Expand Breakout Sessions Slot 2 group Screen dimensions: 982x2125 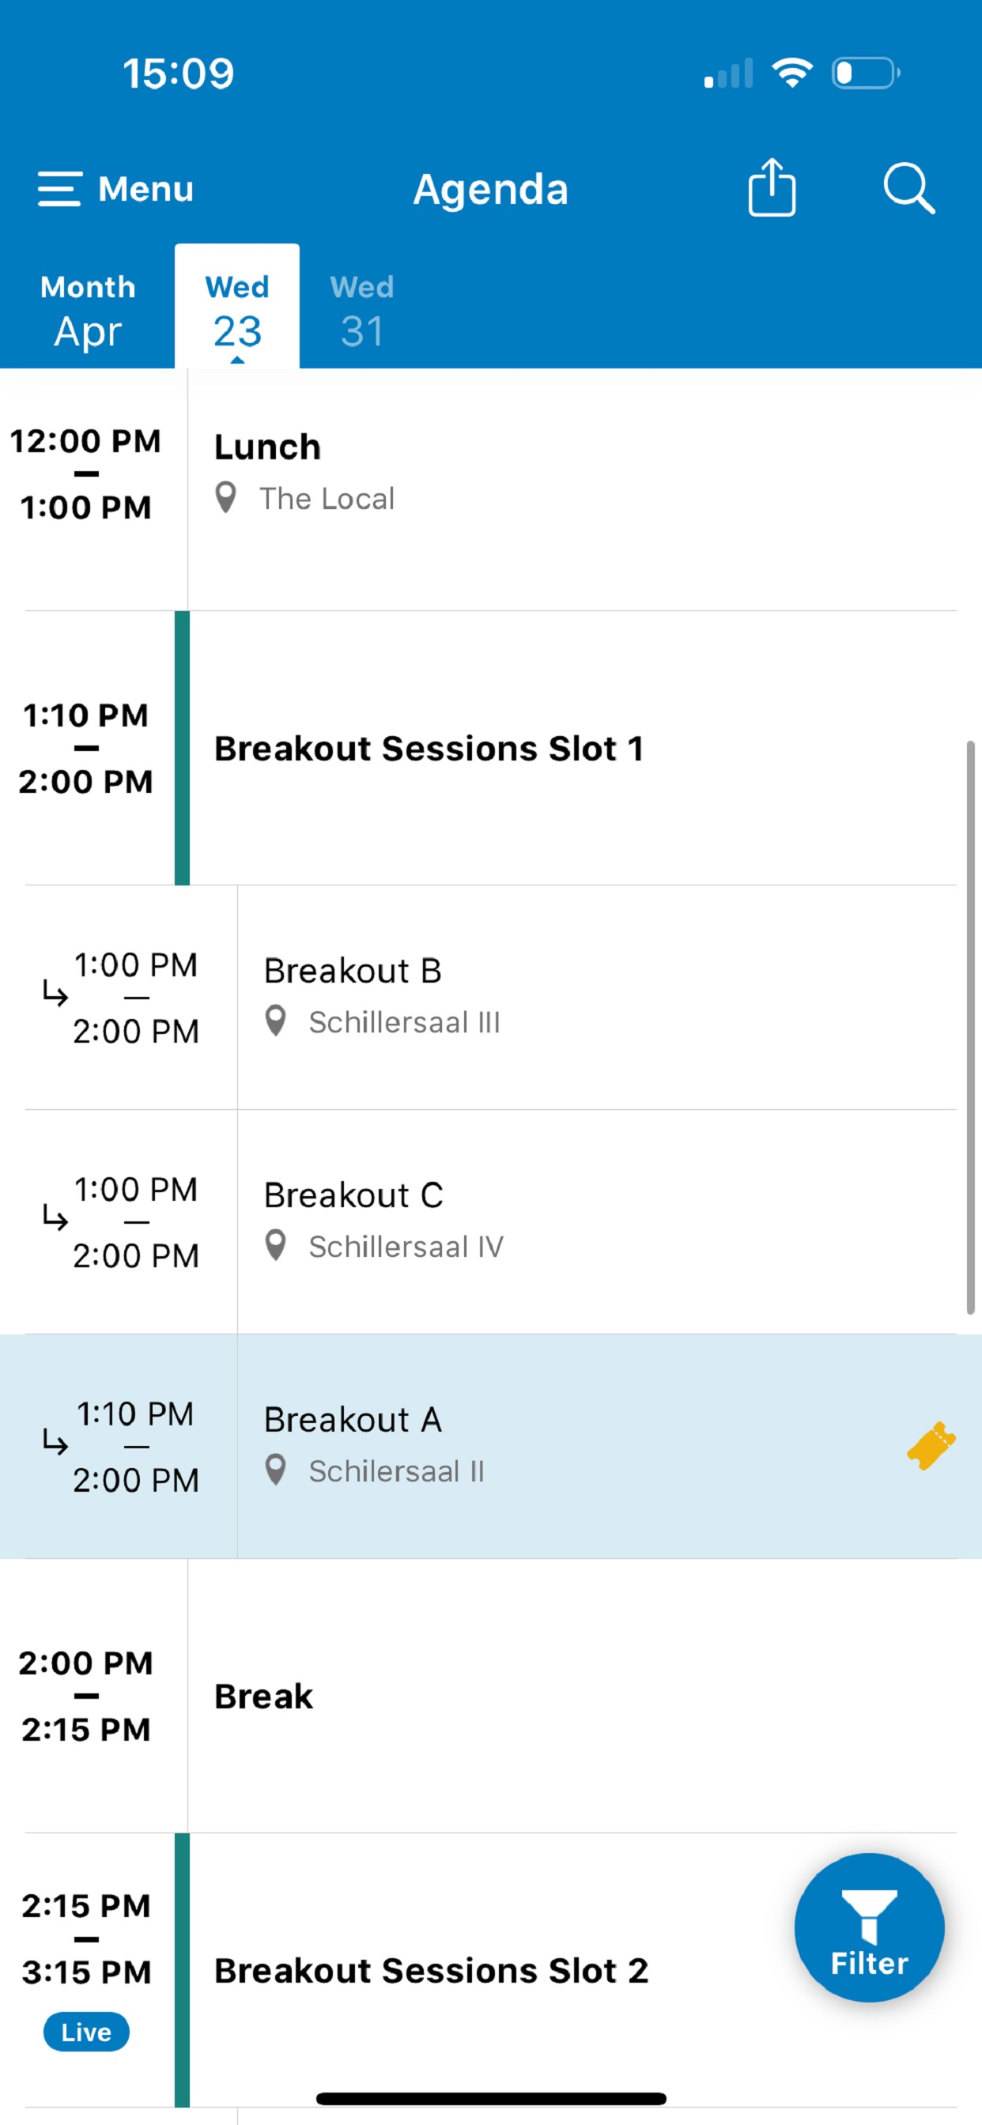coord(490,1970)
